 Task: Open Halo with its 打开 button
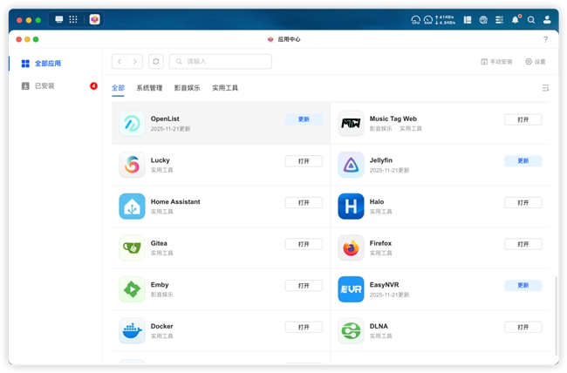(523, 203)
